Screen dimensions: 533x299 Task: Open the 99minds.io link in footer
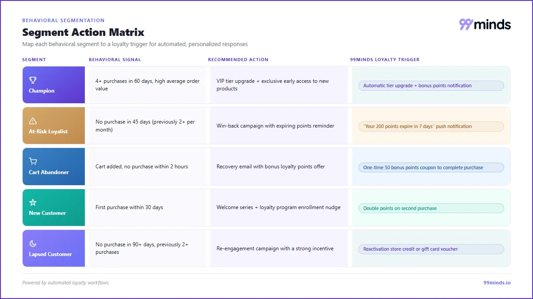pos(497,283)
